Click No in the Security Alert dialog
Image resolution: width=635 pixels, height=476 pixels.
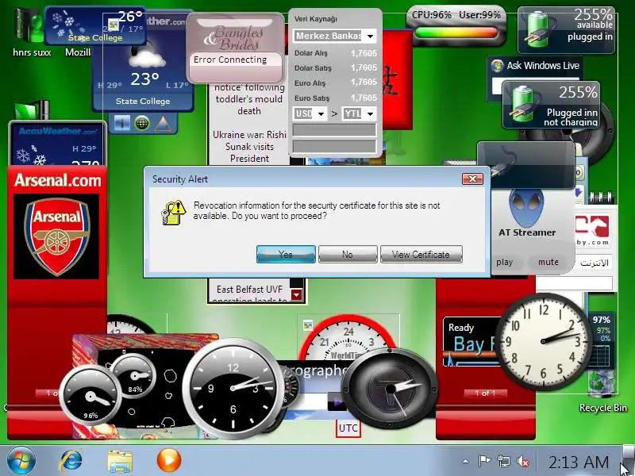(348, 254)
